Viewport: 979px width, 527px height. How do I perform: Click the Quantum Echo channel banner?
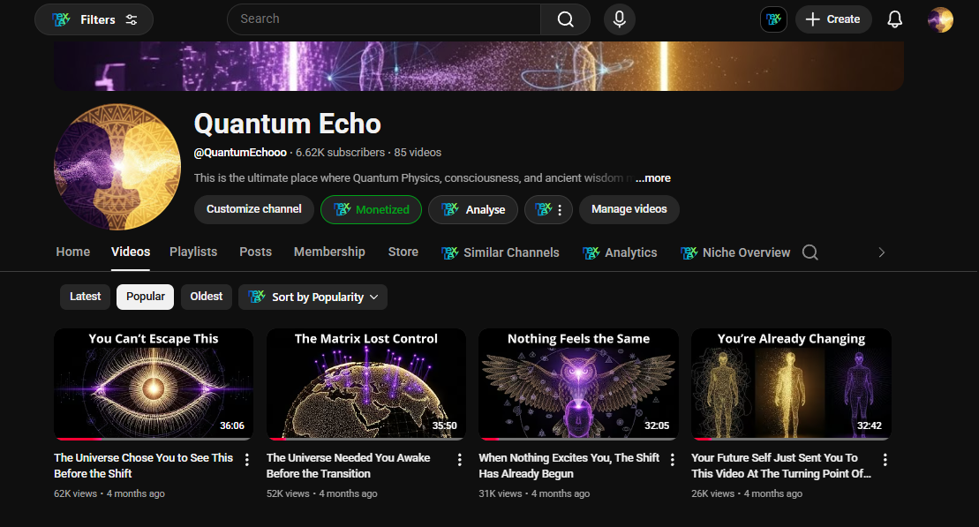pyautogui.click(x=478, y=66)
